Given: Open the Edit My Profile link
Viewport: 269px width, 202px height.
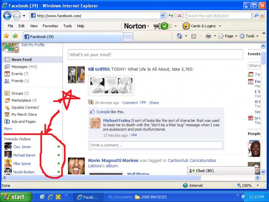Looking at the screenshot, I should tap(33, 45).
